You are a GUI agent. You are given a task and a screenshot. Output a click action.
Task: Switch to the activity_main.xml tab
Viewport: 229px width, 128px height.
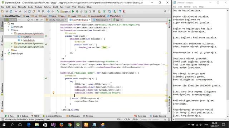pos(56,20)
